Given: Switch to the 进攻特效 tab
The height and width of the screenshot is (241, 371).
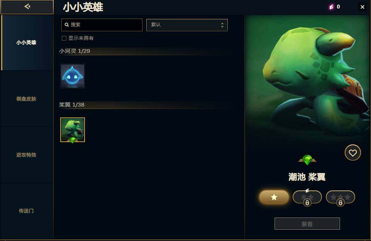Looking at the screenshot, I should [x=27, y=155].
